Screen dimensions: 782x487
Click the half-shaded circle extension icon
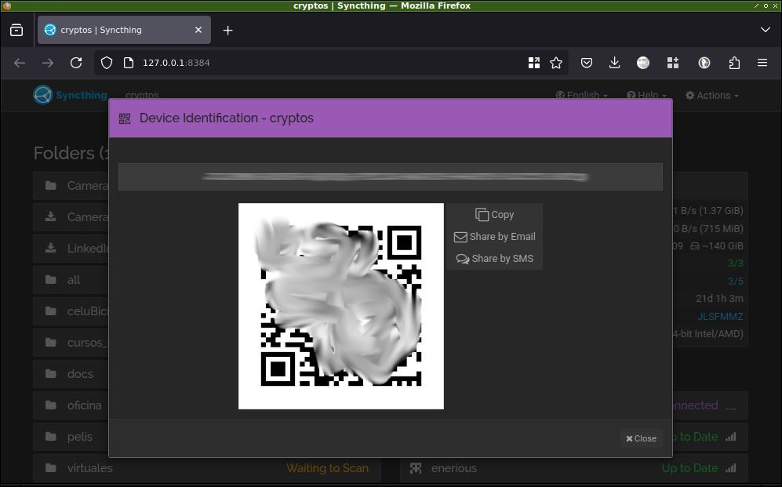pyautogui.click(x=704, y=63)
